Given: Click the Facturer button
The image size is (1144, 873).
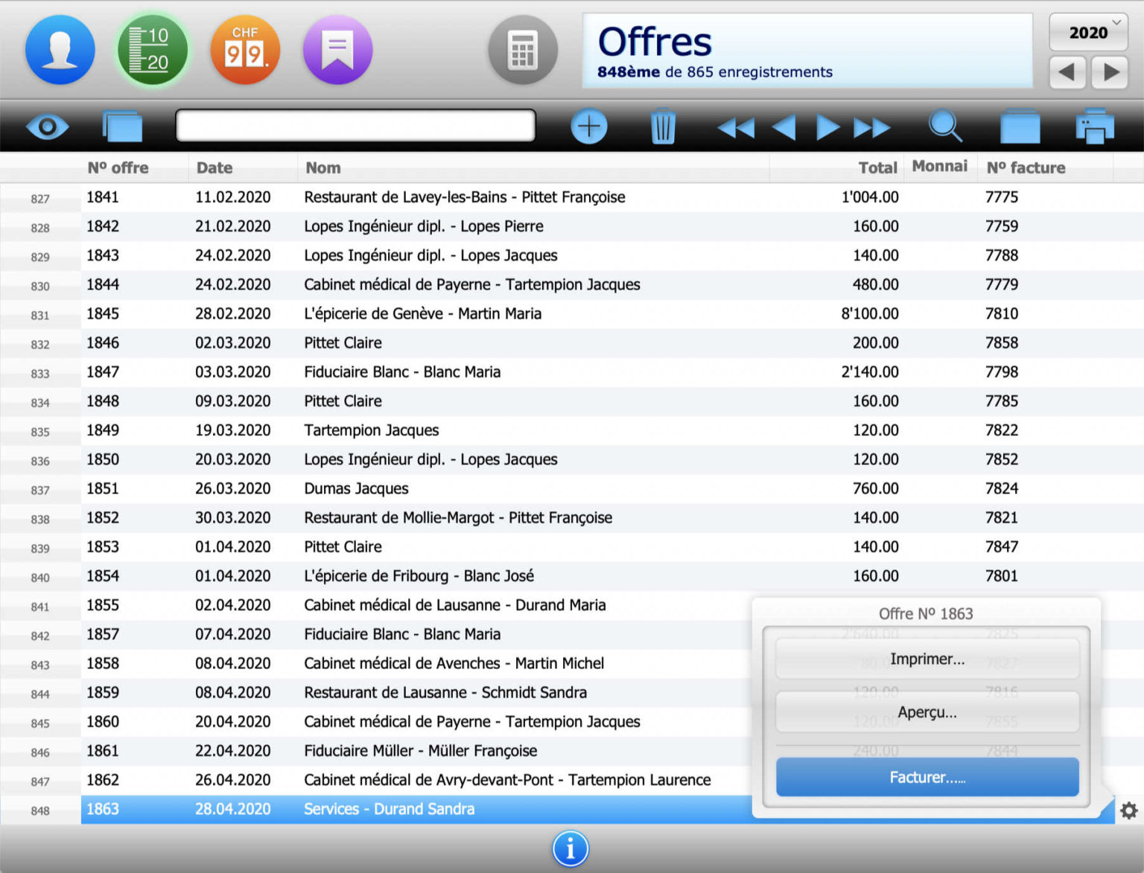Looking at the screenshot, I should pyautogui.click(x=927, y=776).
